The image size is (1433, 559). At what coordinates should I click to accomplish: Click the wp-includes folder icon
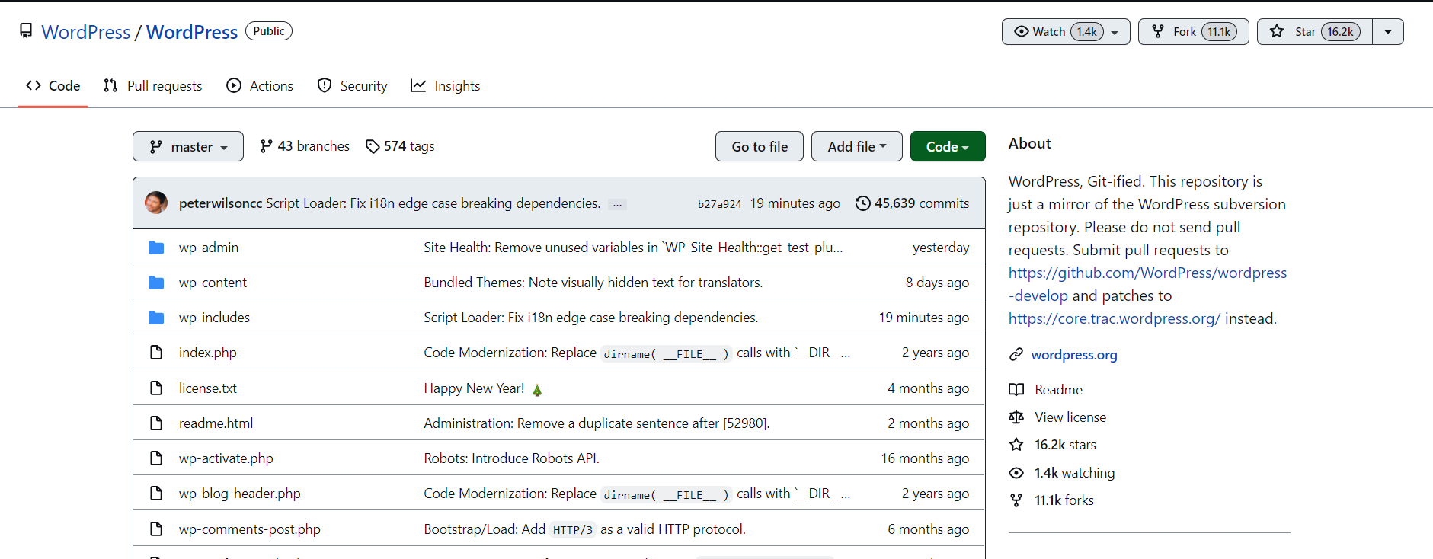pos(156,318)
